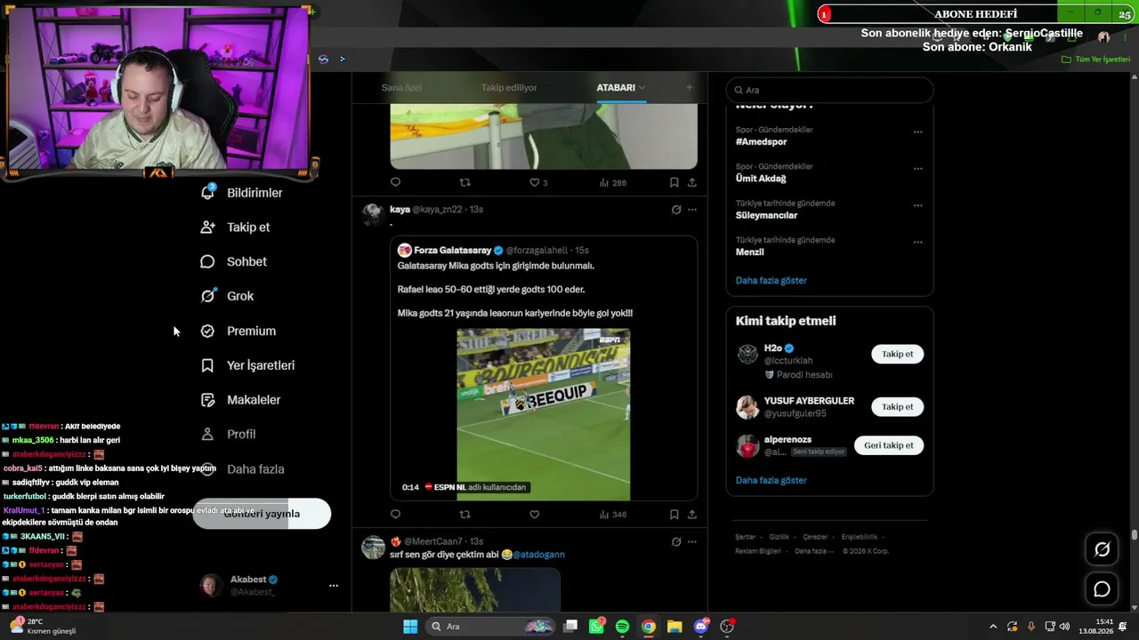Open more options for Menzil trend
1139x640 pixels.
click(x=917, y=242)
